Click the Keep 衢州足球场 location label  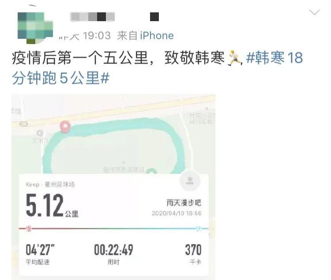coord(50,184)
